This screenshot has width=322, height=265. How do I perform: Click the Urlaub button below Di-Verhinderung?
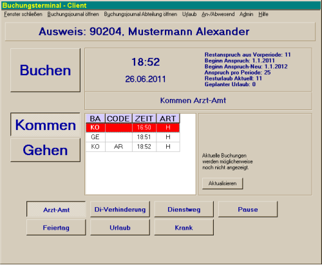(120, 227)
